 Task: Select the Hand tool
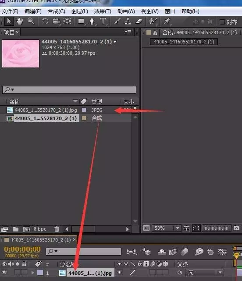point(20,21)
